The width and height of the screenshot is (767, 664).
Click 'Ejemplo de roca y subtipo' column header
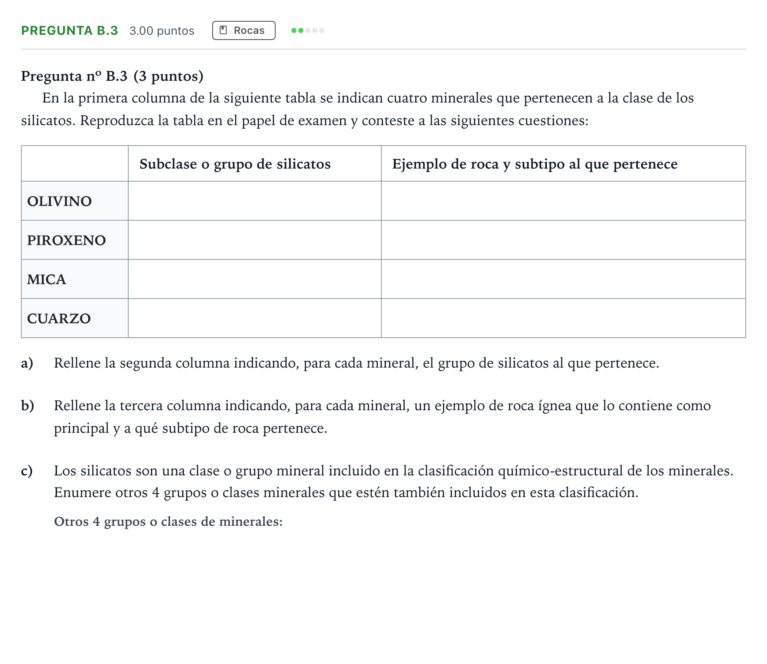(x=564, y=164)
